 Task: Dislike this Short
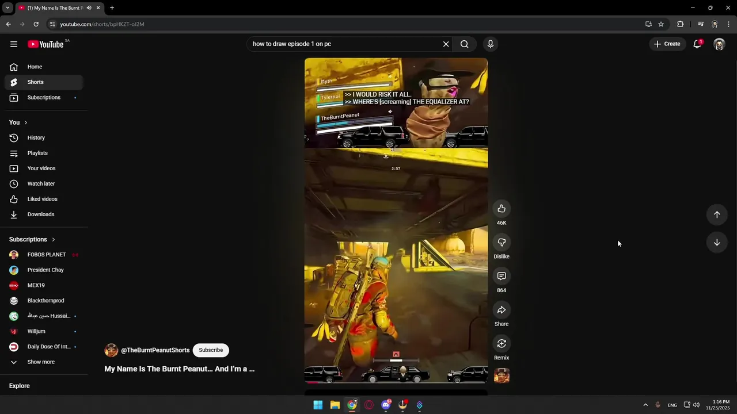click(x=502, y=243)
